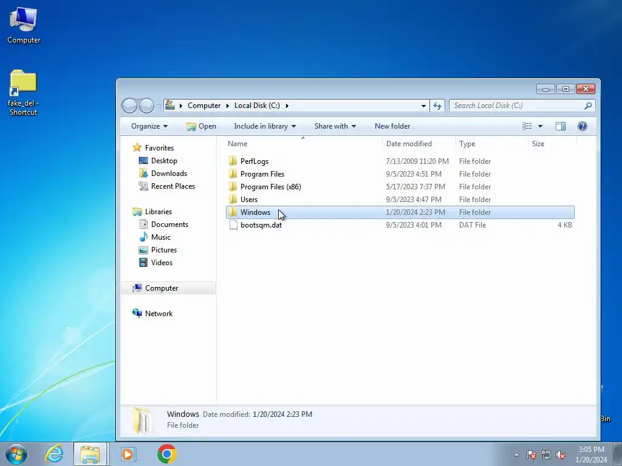Expand the address bar root location arrow

click(181, 106)
